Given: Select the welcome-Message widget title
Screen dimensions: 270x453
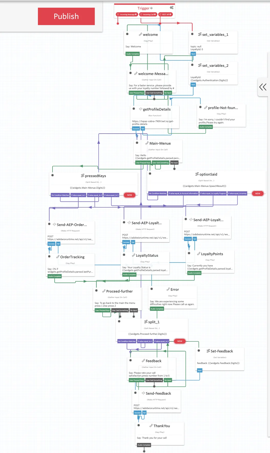Looking at the screenshot, I should point(153,74).
